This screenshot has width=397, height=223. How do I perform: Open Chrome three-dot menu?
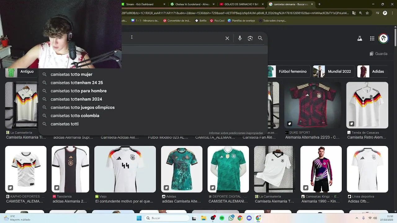pos(392,13)
